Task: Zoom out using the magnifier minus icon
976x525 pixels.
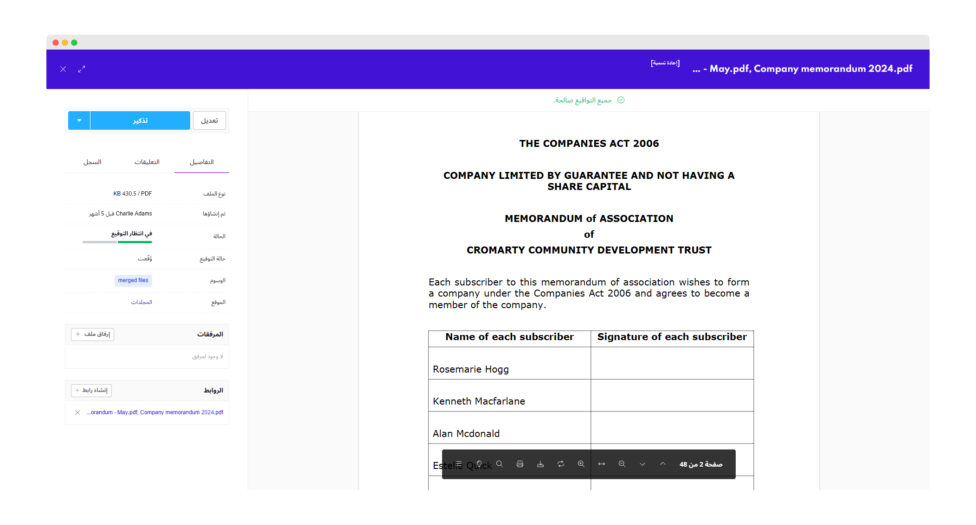Action: tap(622, 464)
